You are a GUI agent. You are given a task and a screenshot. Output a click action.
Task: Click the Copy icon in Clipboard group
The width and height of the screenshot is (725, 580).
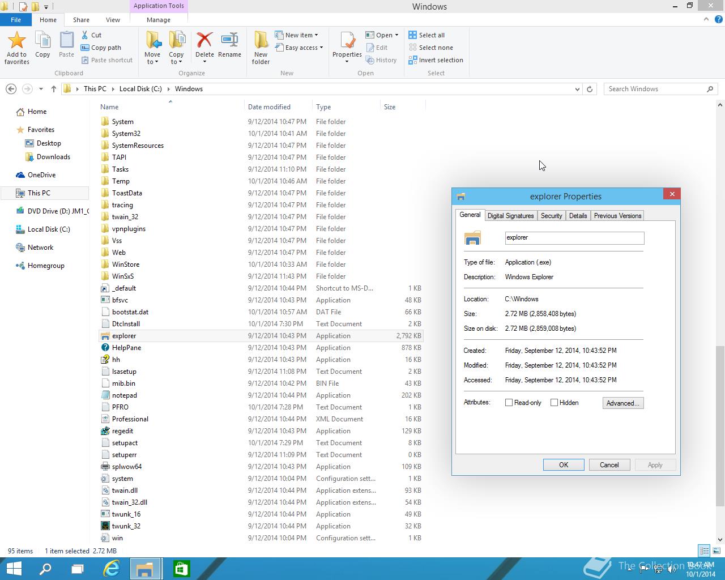pos(42,40)
